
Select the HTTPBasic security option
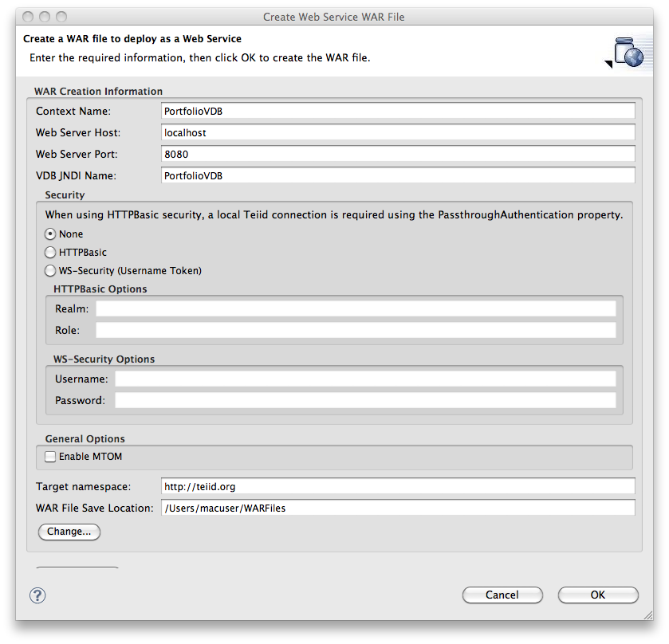[x=49, y=252]
